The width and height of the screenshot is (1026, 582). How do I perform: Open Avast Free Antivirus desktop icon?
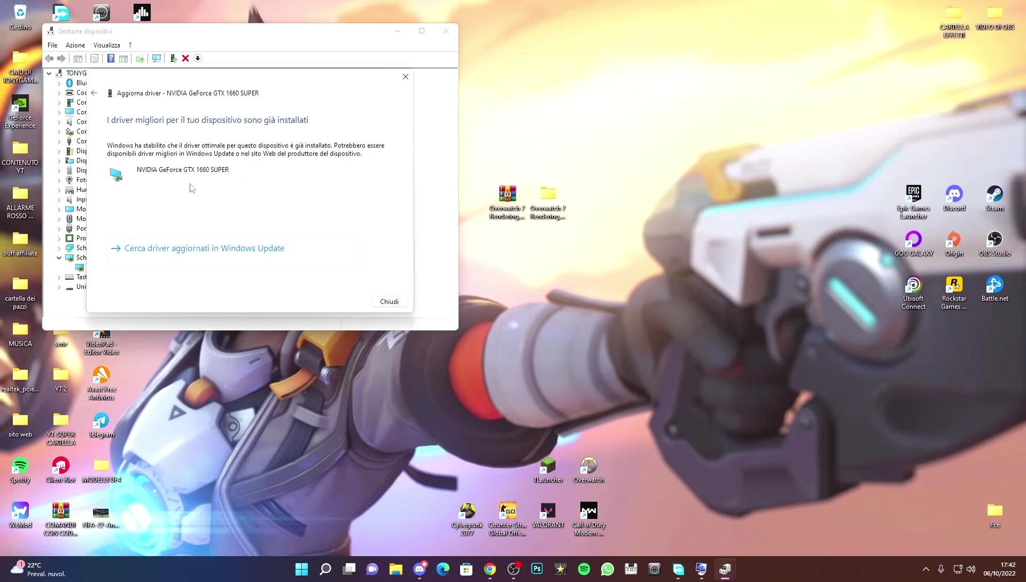coord(102,383)
